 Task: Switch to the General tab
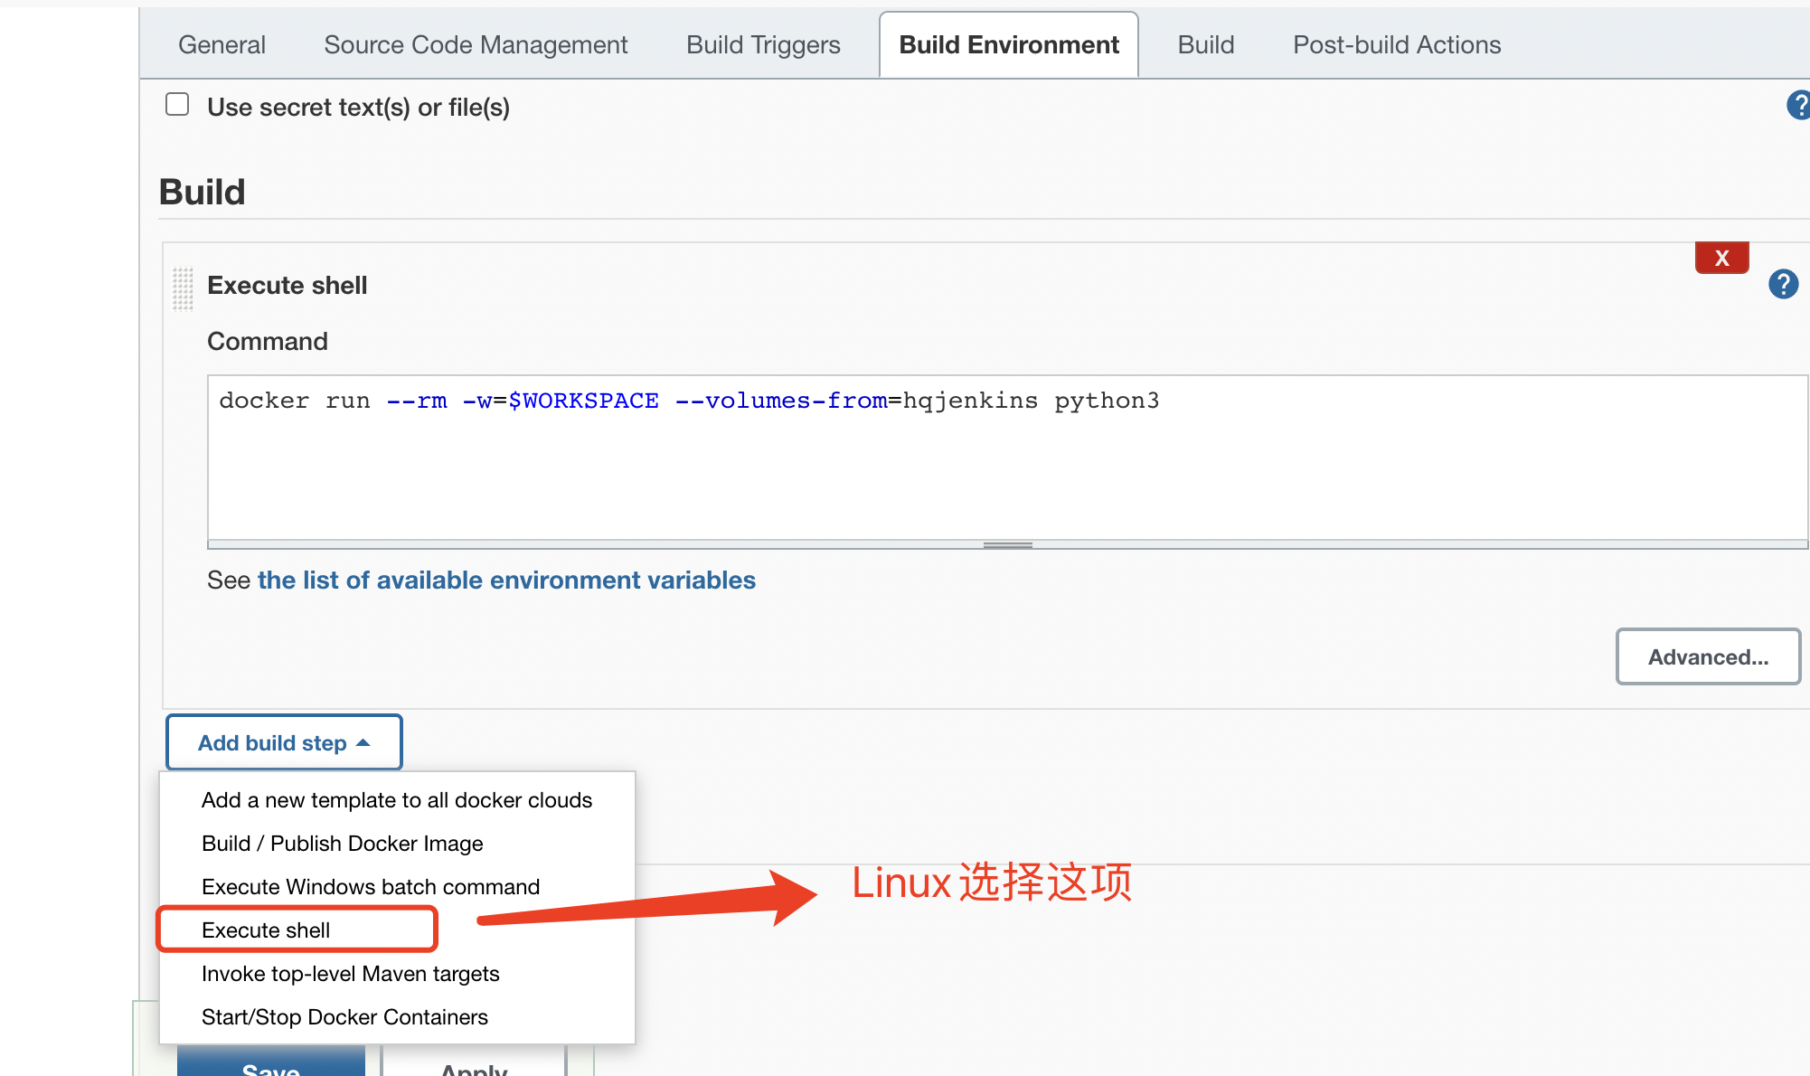pyautogui.click(x=222, y=44)
